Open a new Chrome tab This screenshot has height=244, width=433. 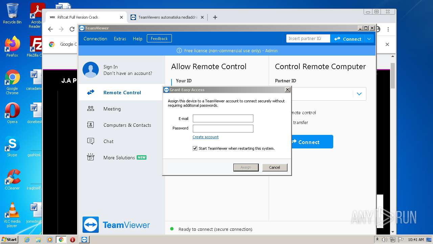tap(215, 17)
